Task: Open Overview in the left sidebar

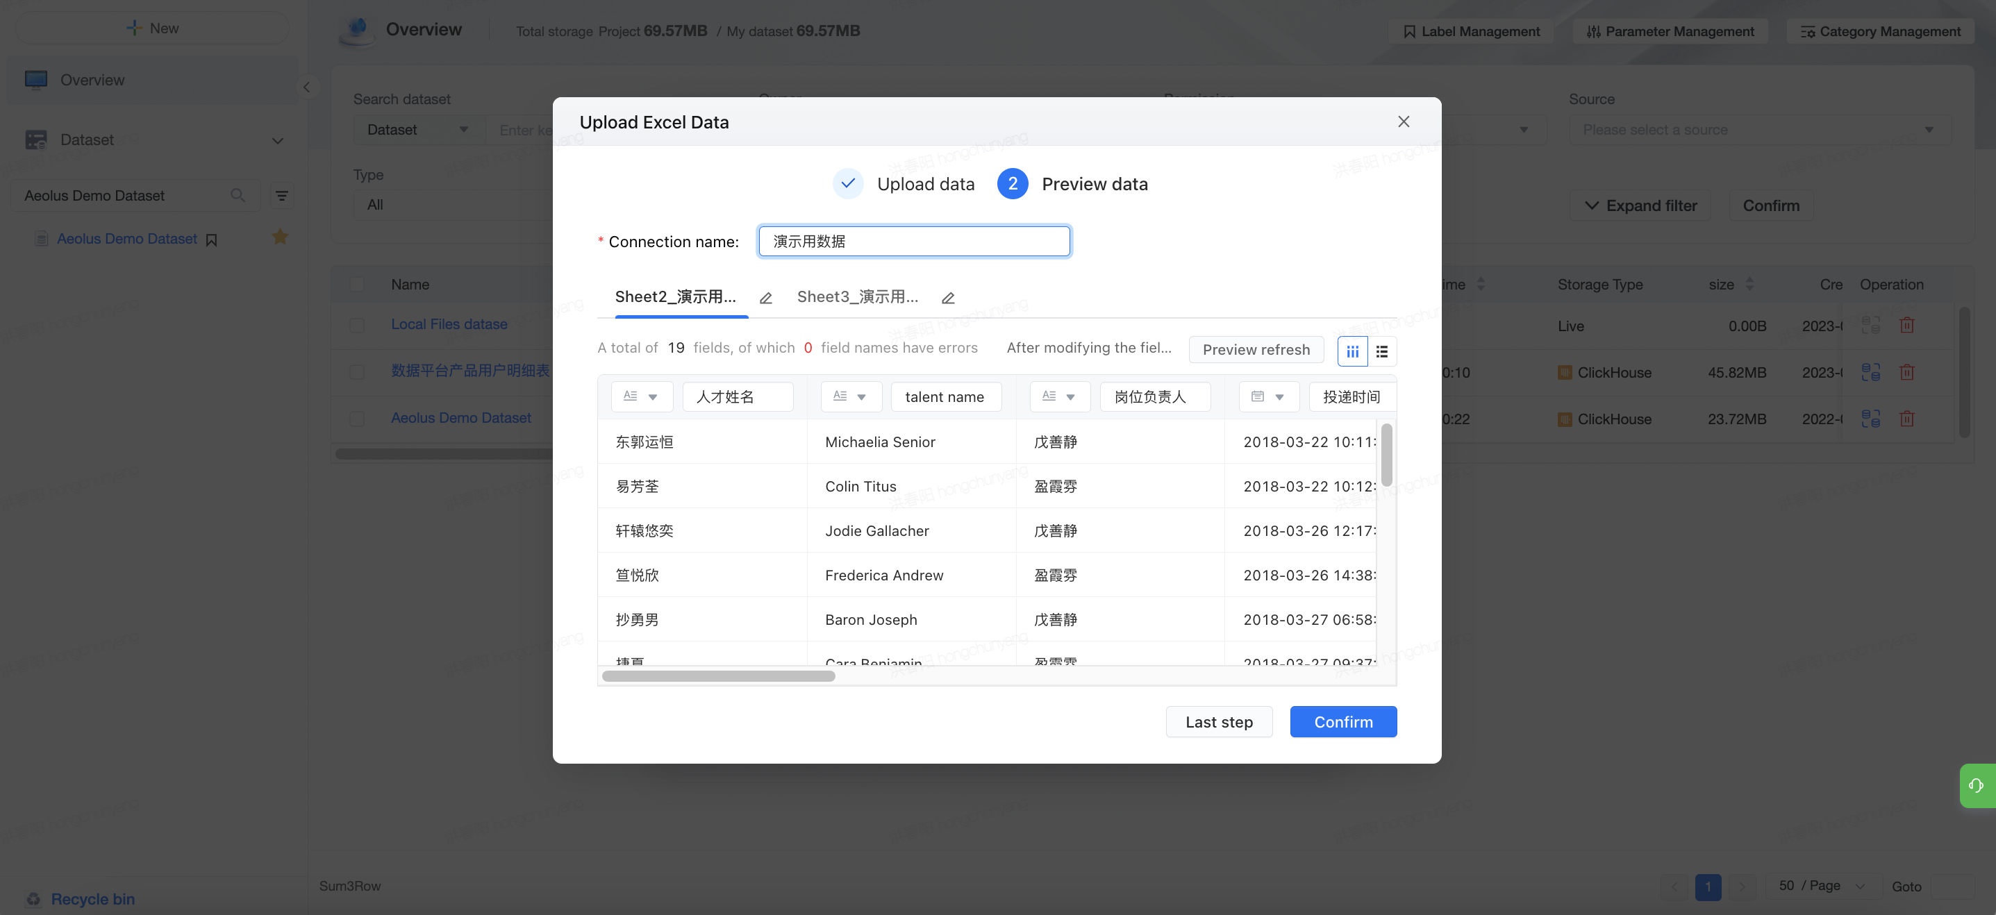Action: [x=153, y=80]
